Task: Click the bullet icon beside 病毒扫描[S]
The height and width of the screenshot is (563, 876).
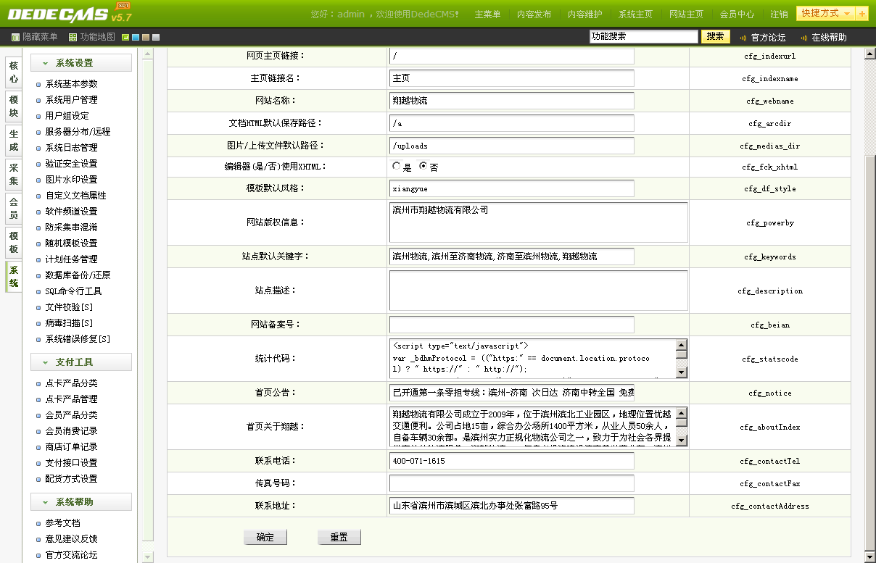Action: pyautogui.click(x=38, y=323)
